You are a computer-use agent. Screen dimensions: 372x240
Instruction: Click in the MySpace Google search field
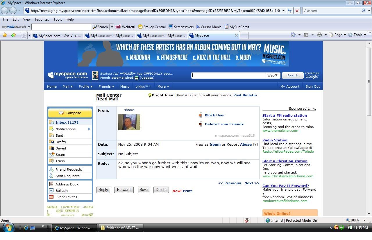pyautogui.click(x=228, y=75)
